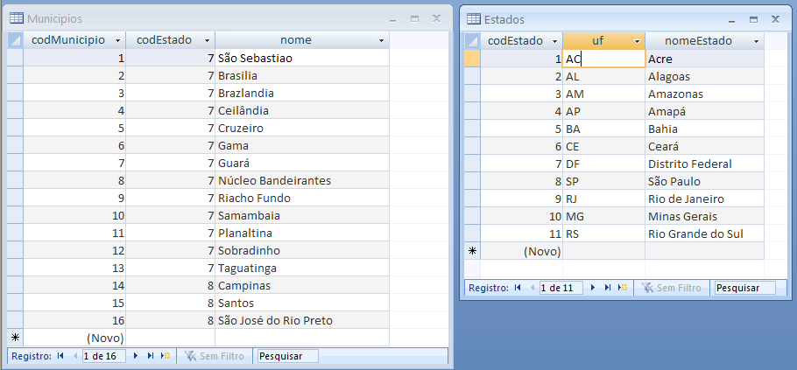Click the cell Riacho Fundo

pos(302,198)
